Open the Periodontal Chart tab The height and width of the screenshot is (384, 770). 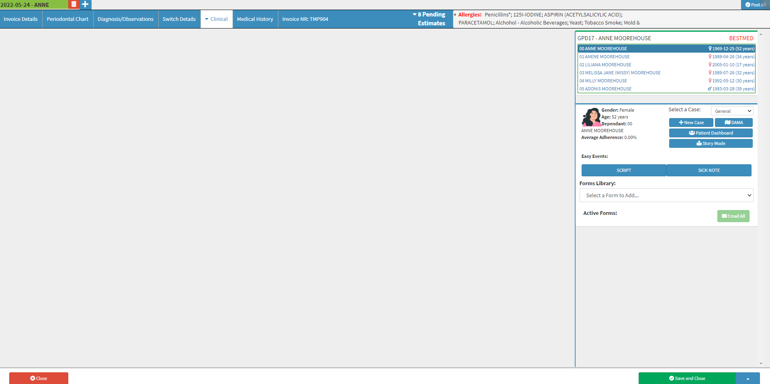coord(67,19)
